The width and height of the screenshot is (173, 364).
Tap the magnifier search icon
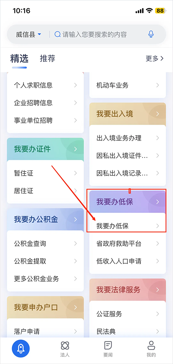(x=57, y=34)
